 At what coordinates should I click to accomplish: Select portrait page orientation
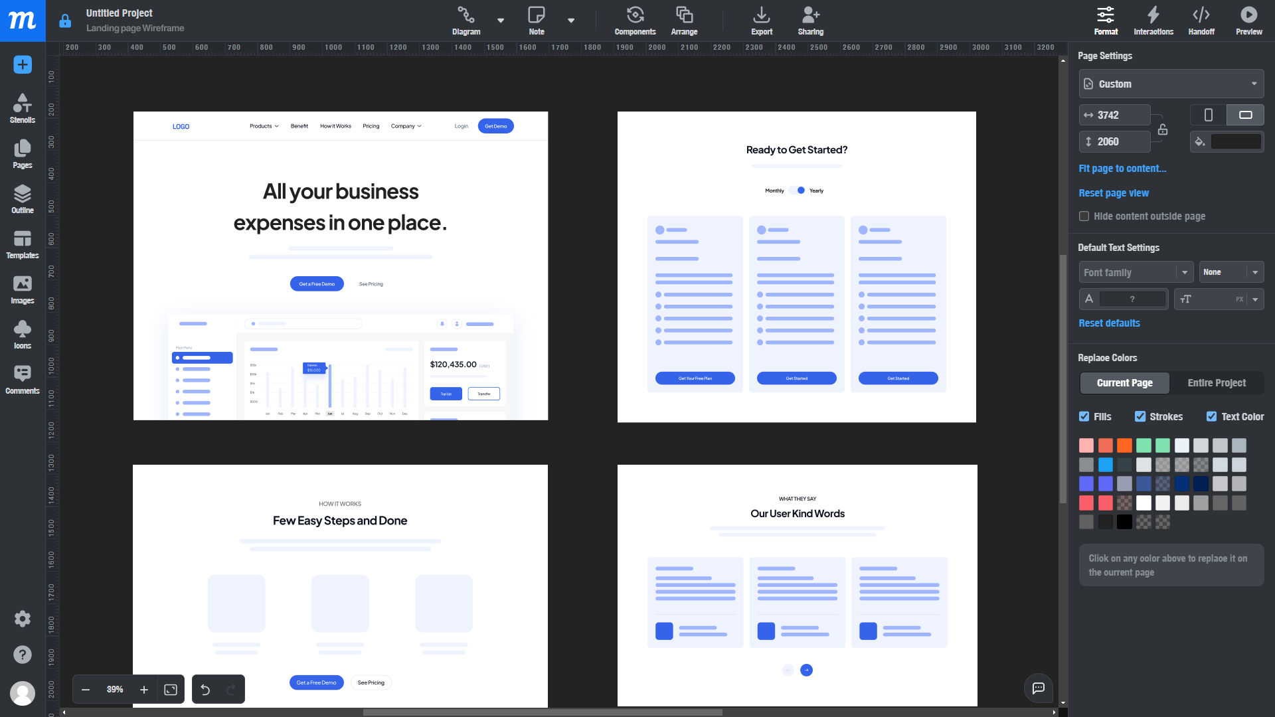(1208, 115)
